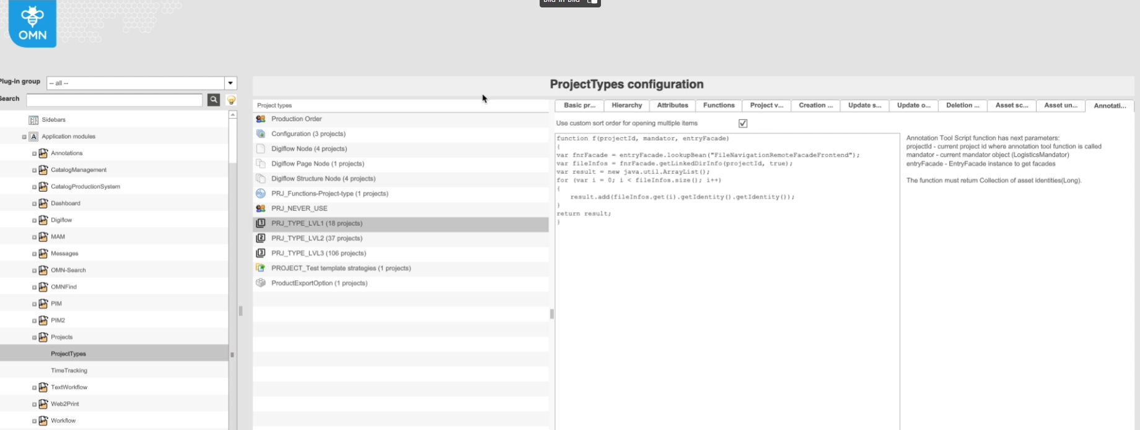Click into the Search text field
1140x430 pixels.
[114, 100]
